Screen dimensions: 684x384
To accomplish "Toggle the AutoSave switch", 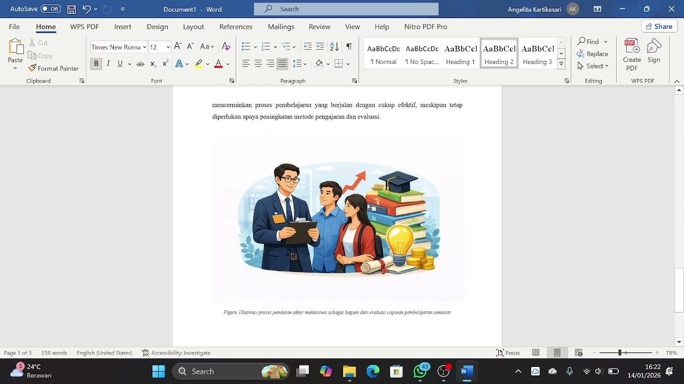I will (x=51, y=9).
